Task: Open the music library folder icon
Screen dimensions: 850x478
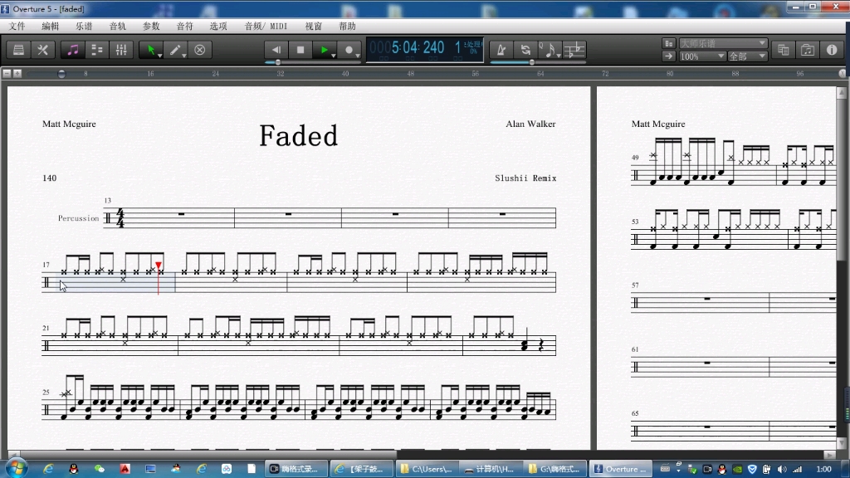Action: [808, 50]
